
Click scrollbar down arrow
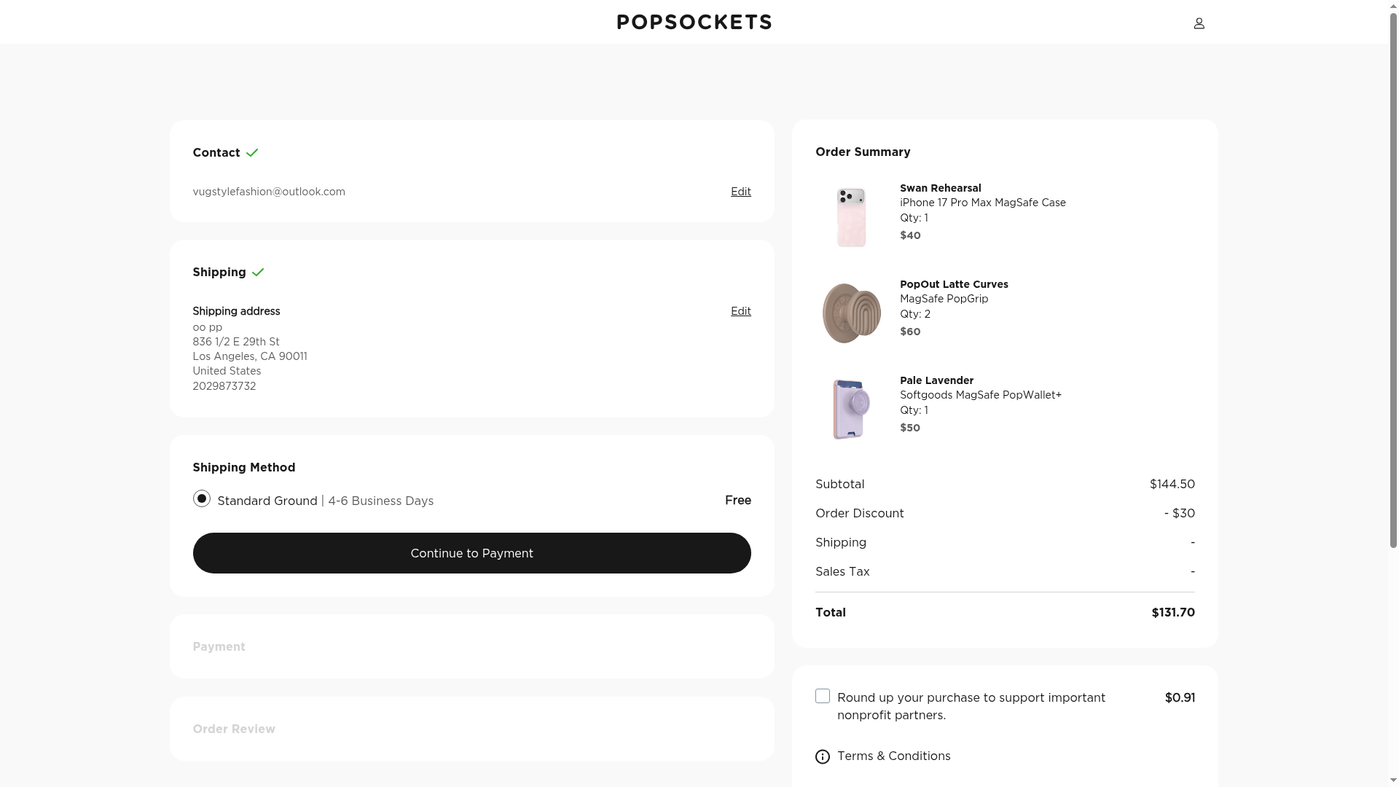(1393, 781)
